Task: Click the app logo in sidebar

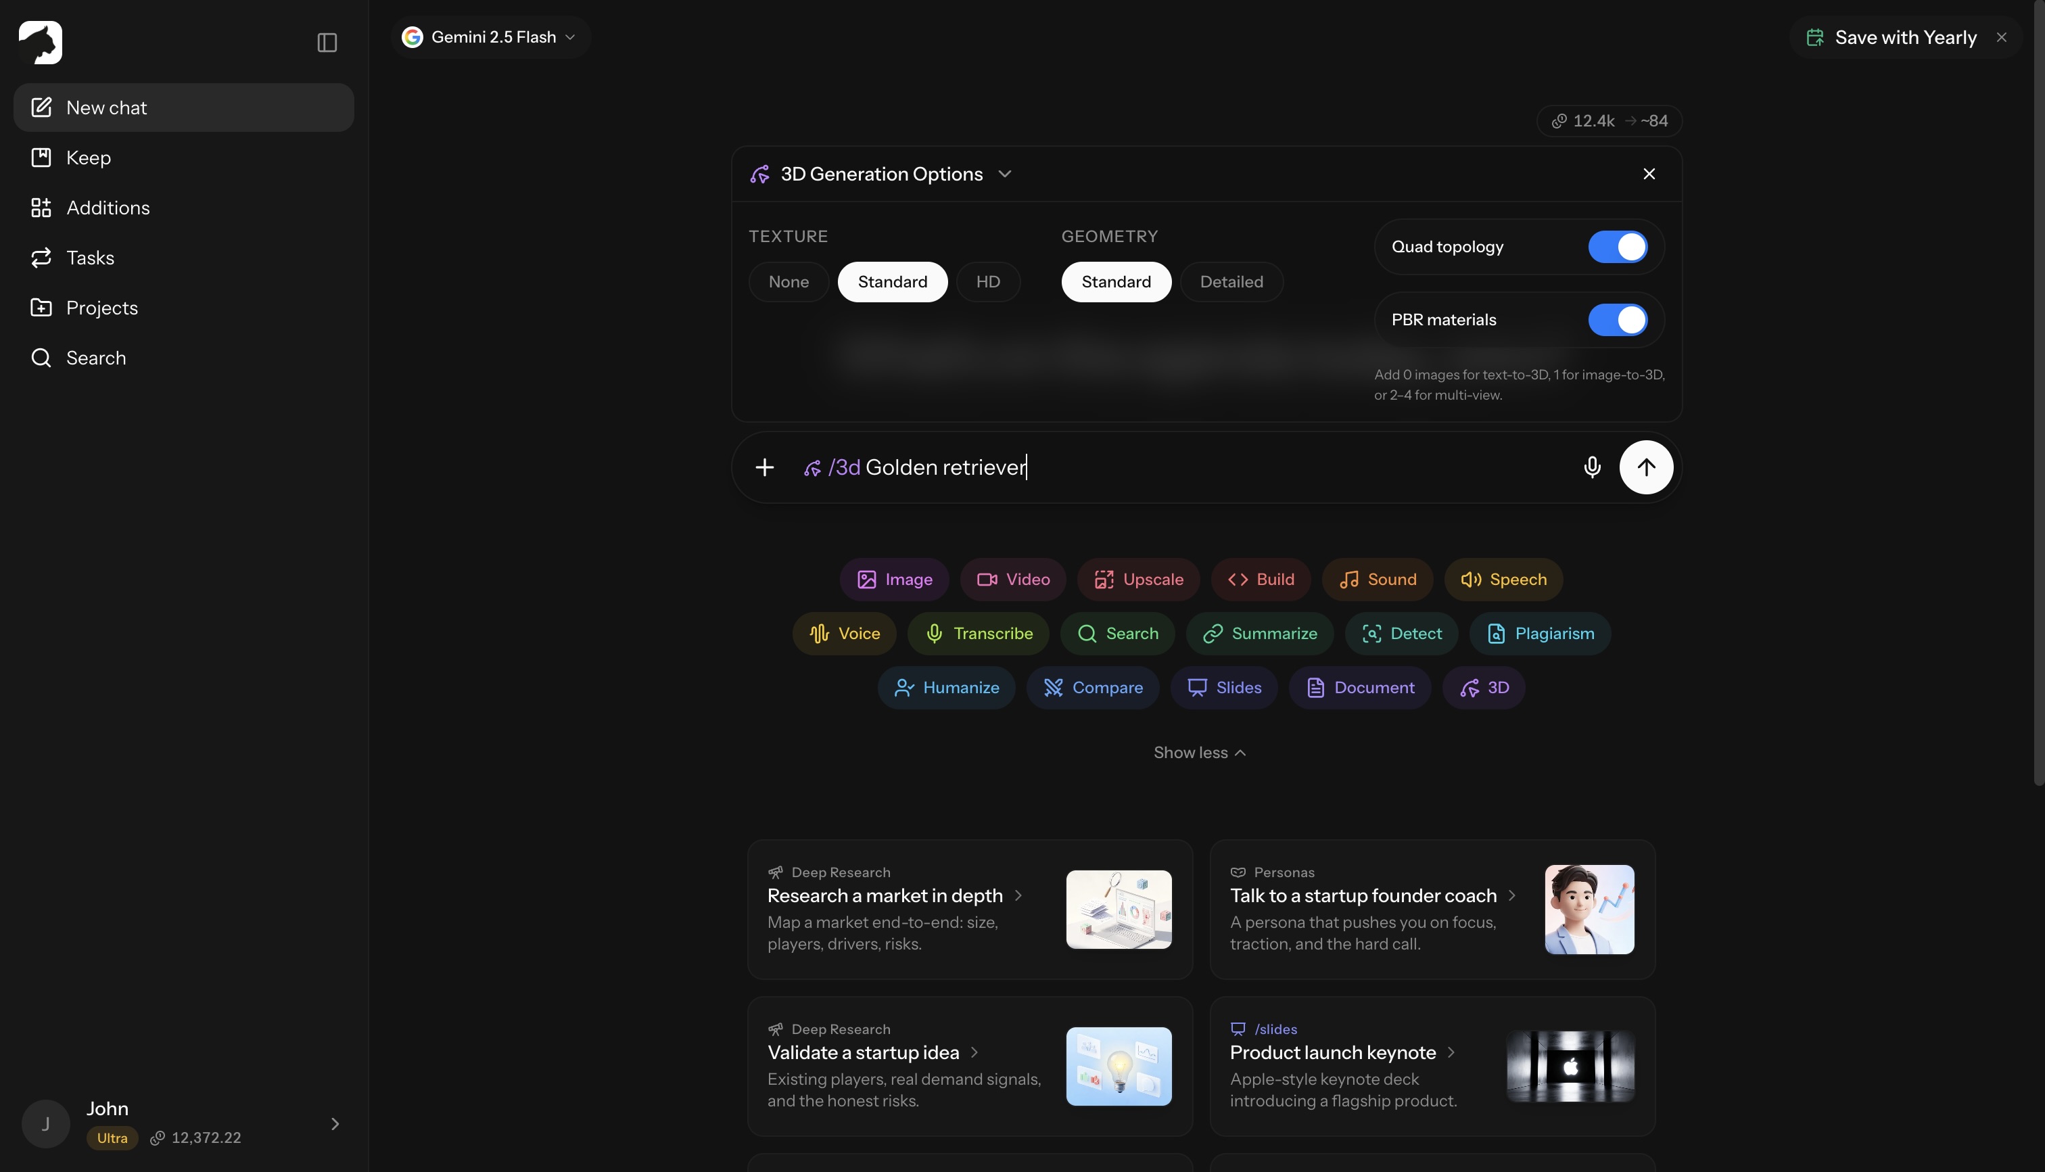Action: pyautogui.click(x=41, y=43)
